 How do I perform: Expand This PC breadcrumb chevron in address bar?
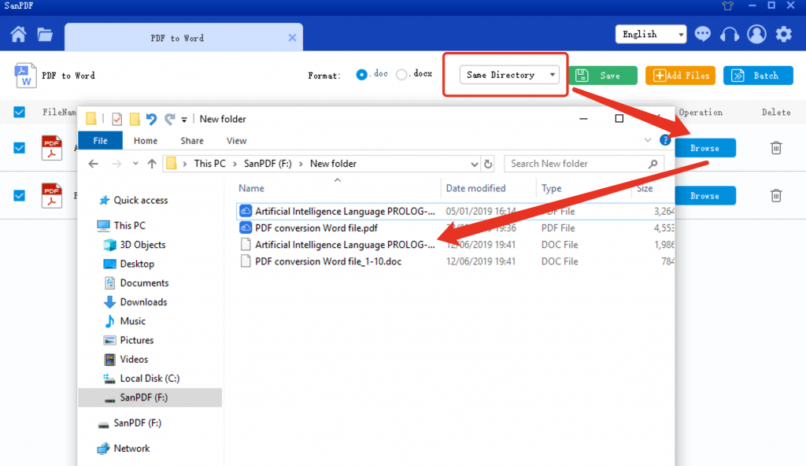235,164
